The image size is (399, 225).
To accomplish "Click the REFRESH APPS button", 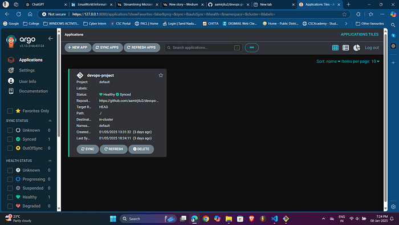I will [142, 47].
